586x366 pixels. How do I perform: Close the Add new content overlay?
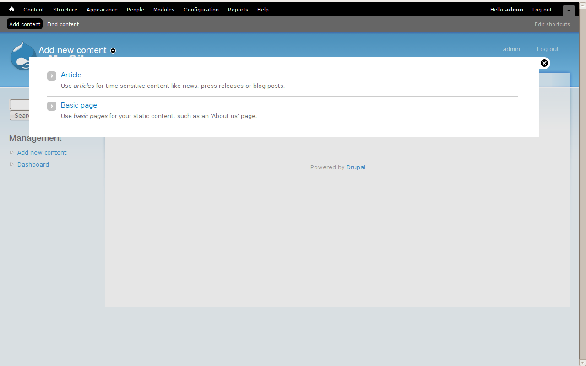[544, 63]
